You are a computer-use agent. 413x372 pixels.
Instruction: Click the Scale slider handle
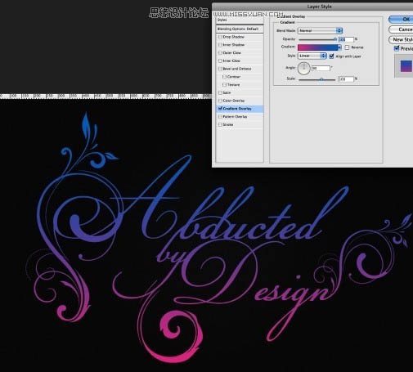[x=321, y=79]
